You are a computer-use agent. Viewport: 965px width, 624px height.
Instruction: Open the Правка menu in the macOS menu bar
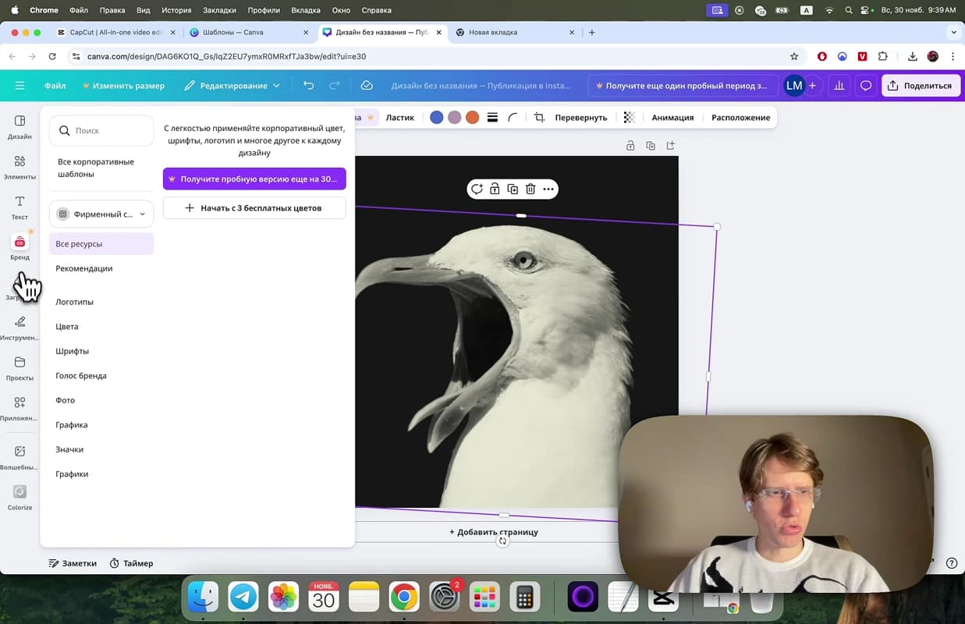pyautogui.click(x=112, y=10)
